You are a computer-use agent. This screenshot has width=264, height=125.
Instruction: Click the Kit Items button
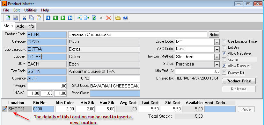[x=239, y=89]
